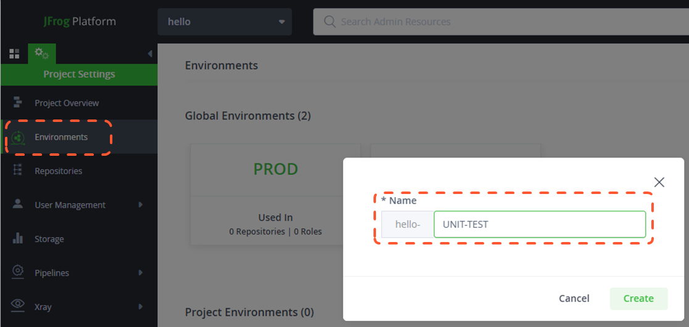Open the Repositories menu item
Image resolution: width=689 pixels, height=327 pixels.
click(58, 171)
